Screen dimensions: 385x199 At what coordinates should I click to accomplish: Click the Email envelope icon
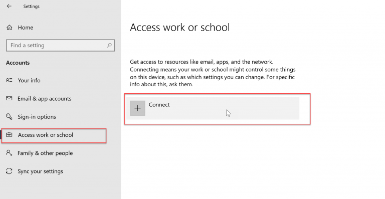coord(9,98)
